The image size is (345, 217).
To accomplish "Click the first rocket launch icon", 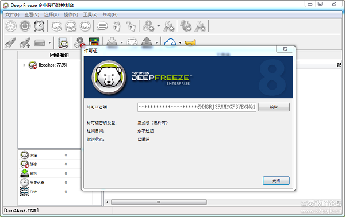I will 10,42.
